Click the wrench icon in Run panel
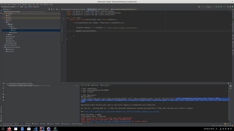 3,88
